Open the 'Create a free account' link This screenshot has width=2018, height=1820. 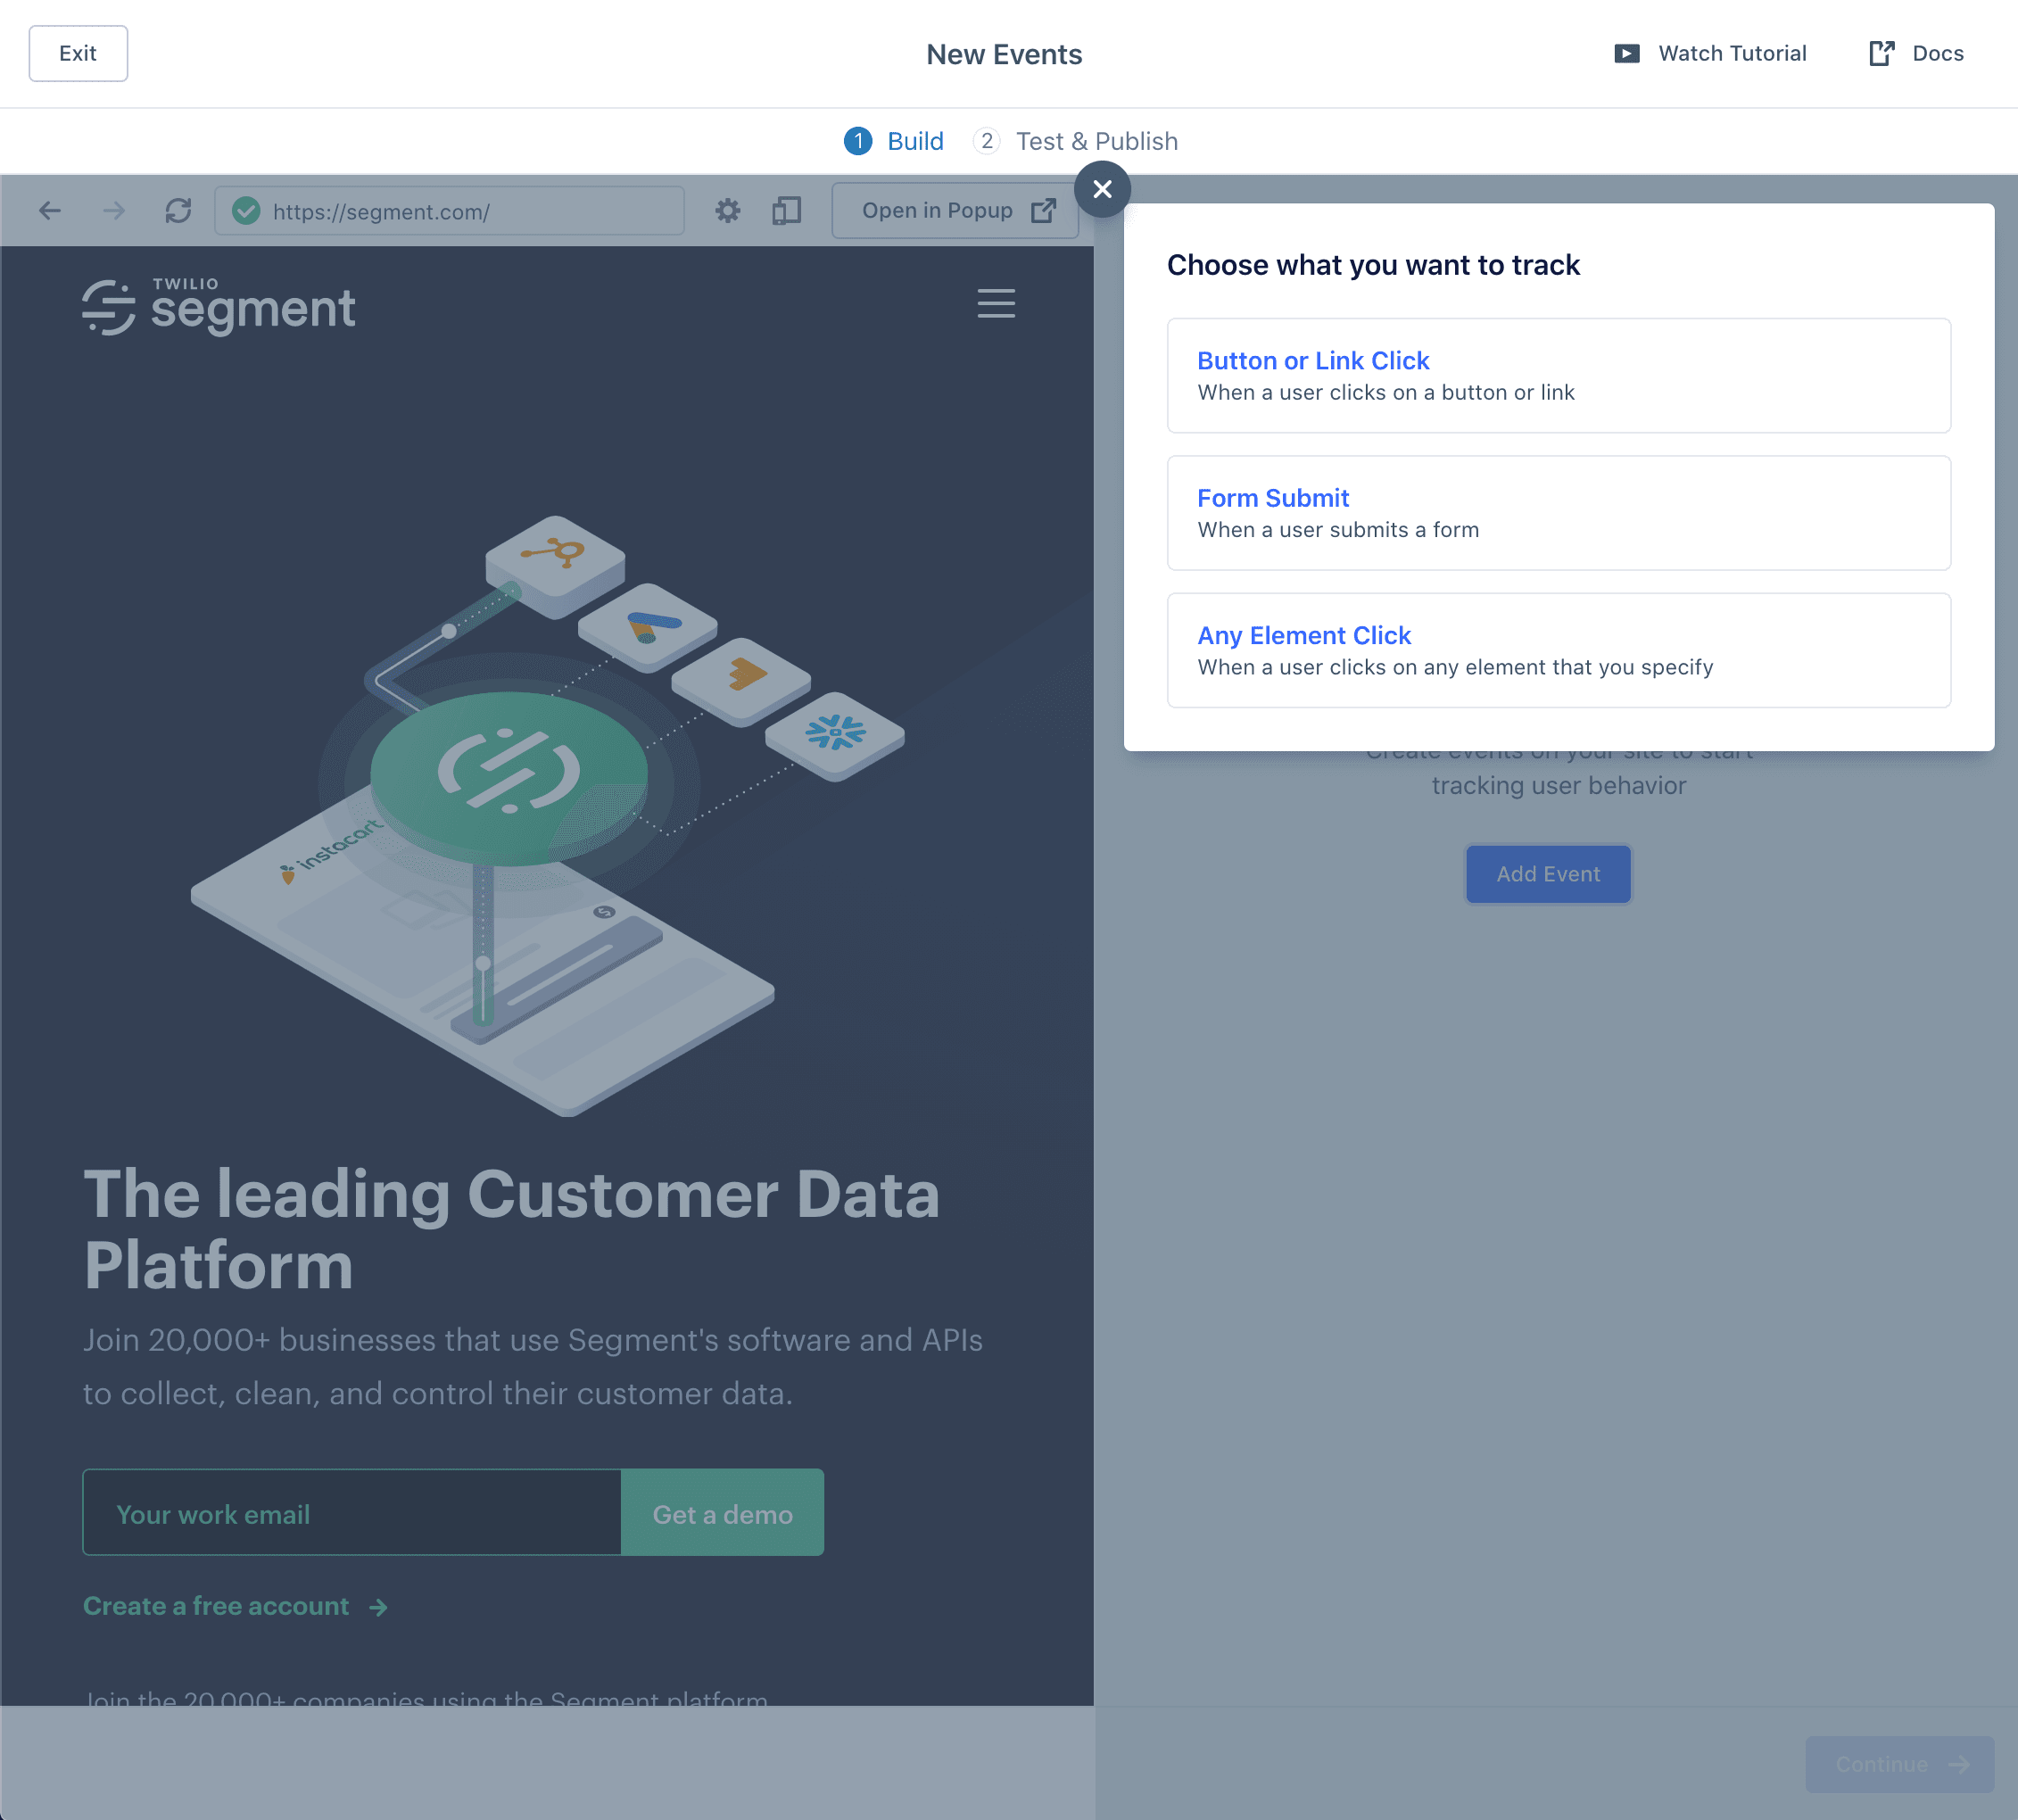click(216, 1606)
